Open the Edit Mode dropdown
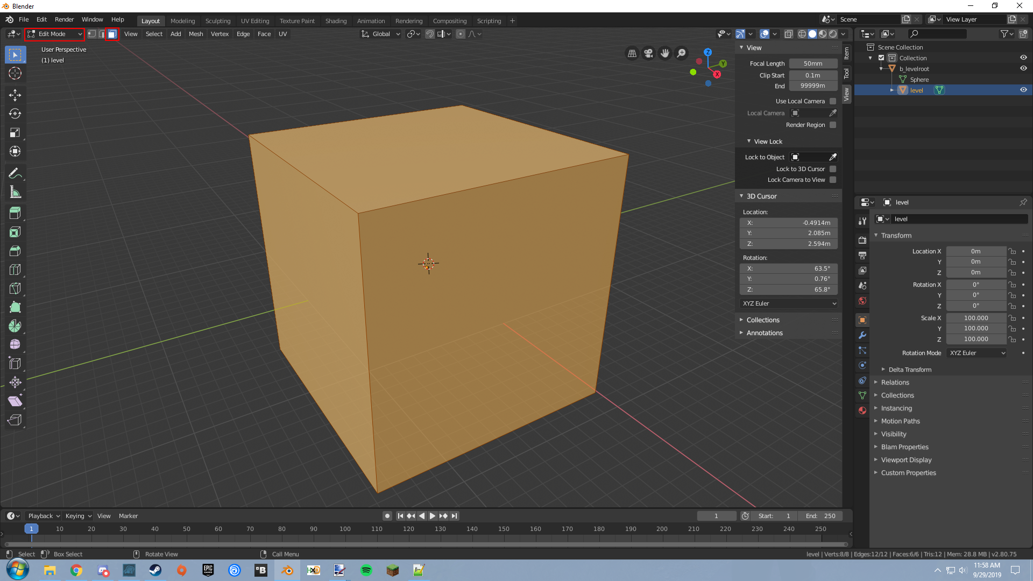This screenshot has width=1033, height=581. [54, 34]
